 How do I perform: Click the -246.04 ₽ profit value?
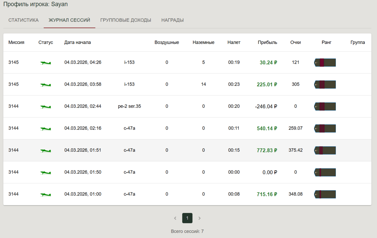(x=266, y=106)
